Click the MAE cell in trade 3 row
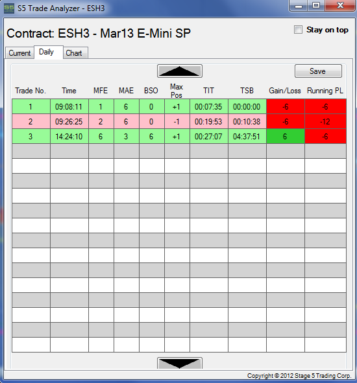The width and height of the screenshot is (357, 383). (127, 136)
